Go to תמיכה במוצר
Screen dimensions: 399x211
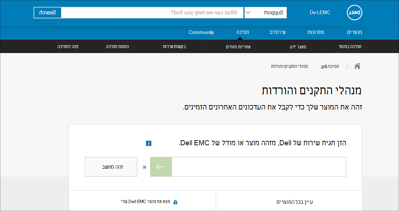350,47
